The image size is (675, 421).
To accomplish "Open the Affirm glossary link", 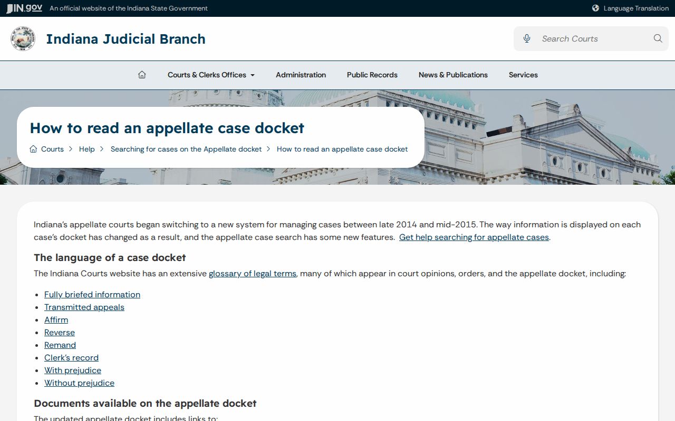I will 56,320.
